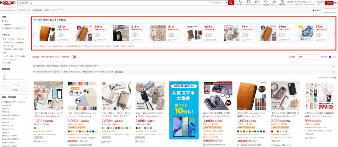Open the delivery destination dropdown
The height and width of the screenshot is (147, 338).
pos(329,10)
